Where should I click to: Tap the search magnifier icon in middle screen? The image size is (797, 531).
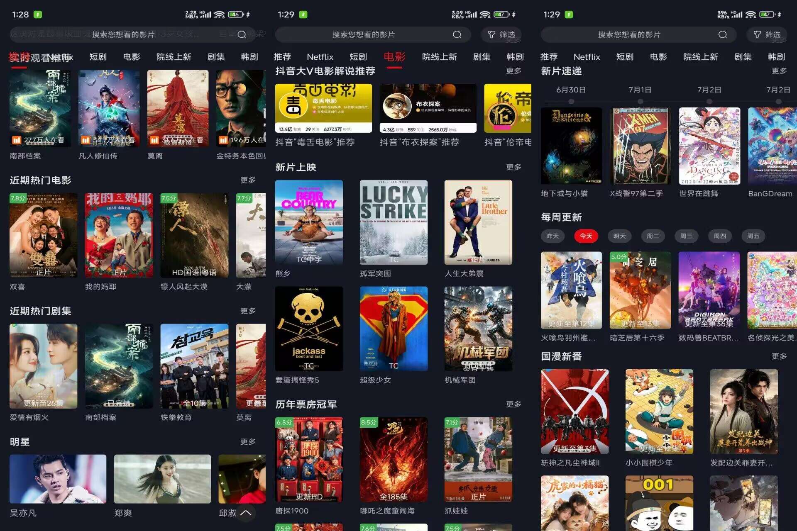click(x=457, y=34)
